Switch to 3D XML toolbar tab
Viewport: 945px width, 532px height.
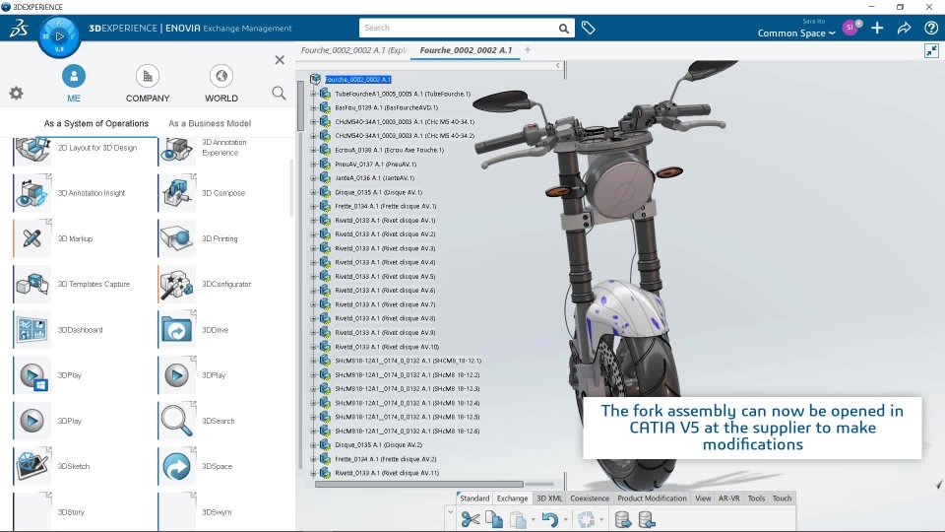(549, 499)
